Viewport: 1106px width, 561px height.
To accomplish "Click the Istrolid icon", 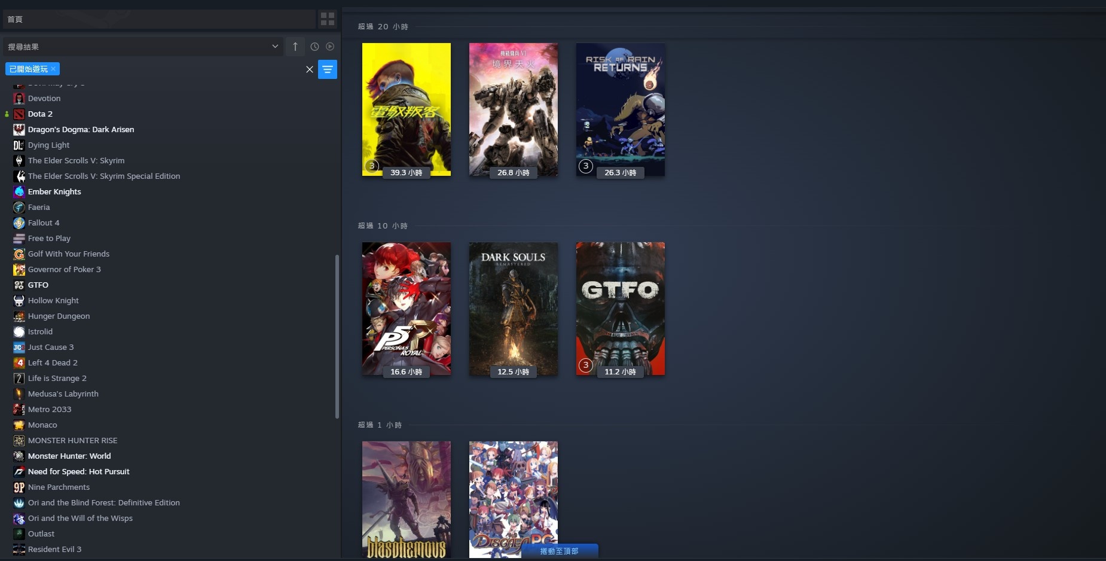I will pos(19,332).
